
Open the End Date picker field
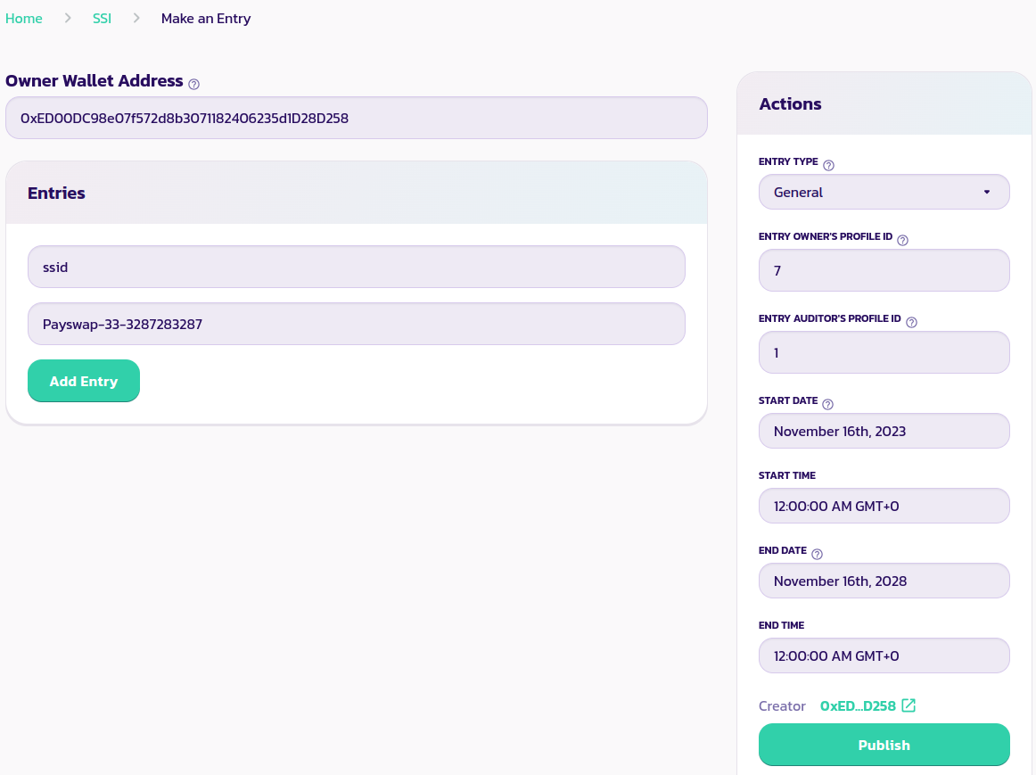884,581
